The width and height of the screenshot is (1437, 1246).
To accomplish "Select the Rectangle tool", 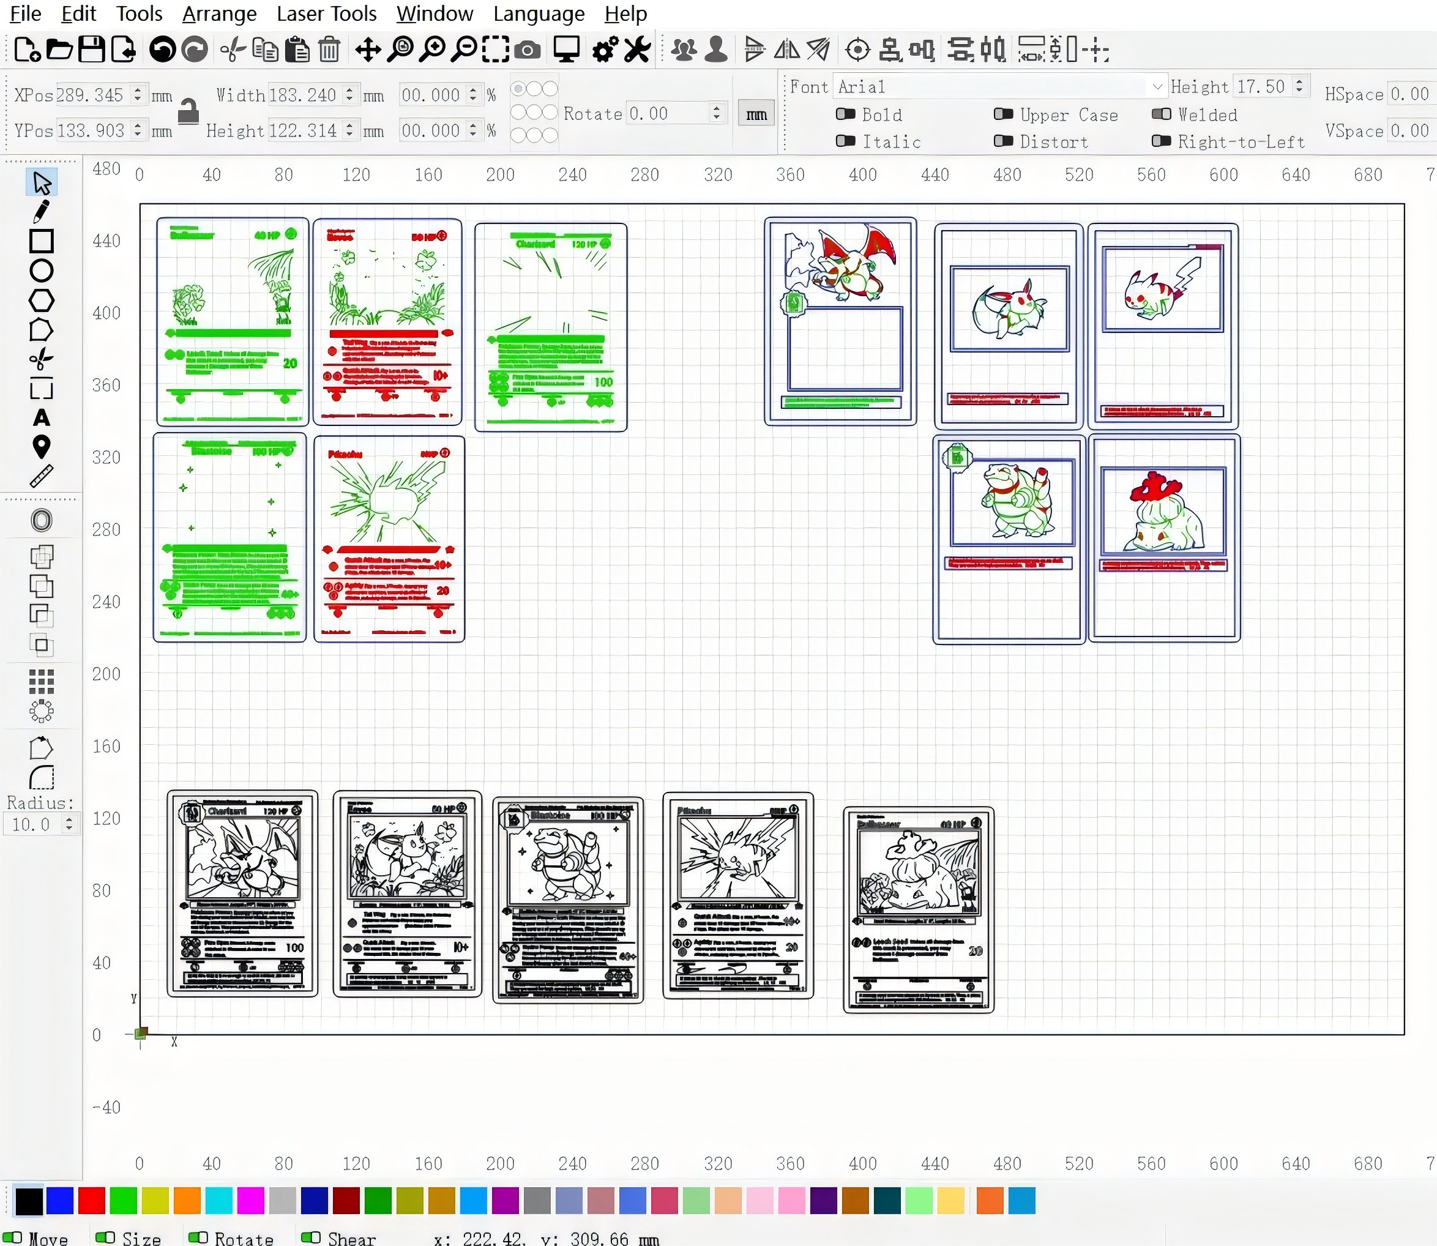I will pyautogui.click(x=41, y=241).
